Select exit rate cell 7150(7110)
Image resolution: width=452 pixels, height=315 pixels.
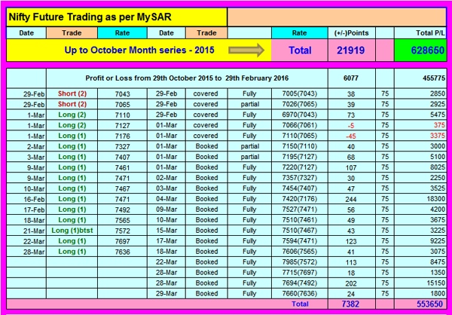(x=300, y=146)
